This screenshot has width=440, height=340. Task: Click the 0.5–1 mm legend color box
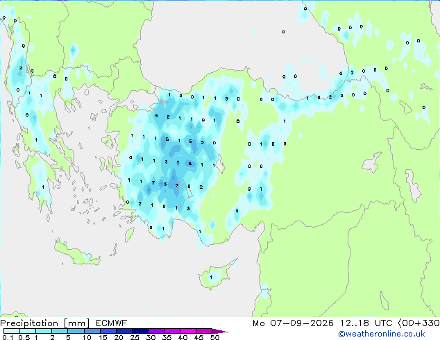[28, 331]
